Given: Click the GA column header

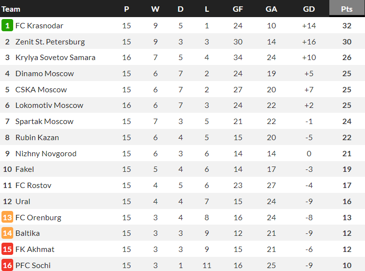Looking at the screenshot, I should (271, 9).
